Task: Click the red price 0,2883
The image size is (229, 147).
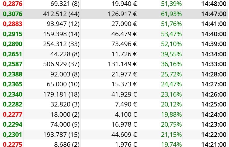Action: [x=13, y=24]
